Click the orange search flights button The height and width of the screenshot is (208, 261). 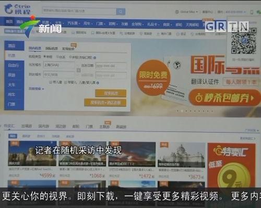coord(111,93)
